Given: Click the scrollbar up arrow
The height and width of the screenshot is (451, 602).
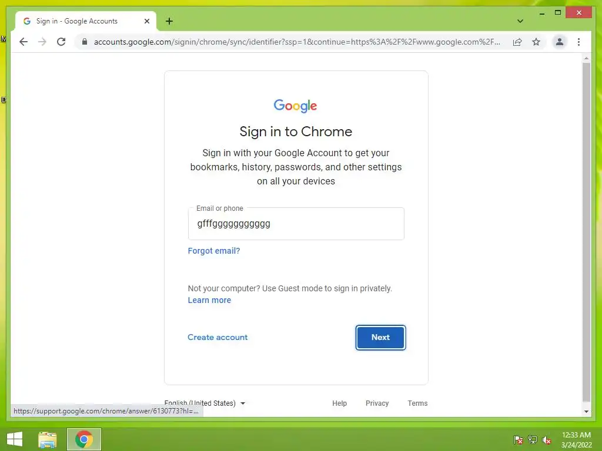Looking at the screenshot, I should click(x=586, y=58).
